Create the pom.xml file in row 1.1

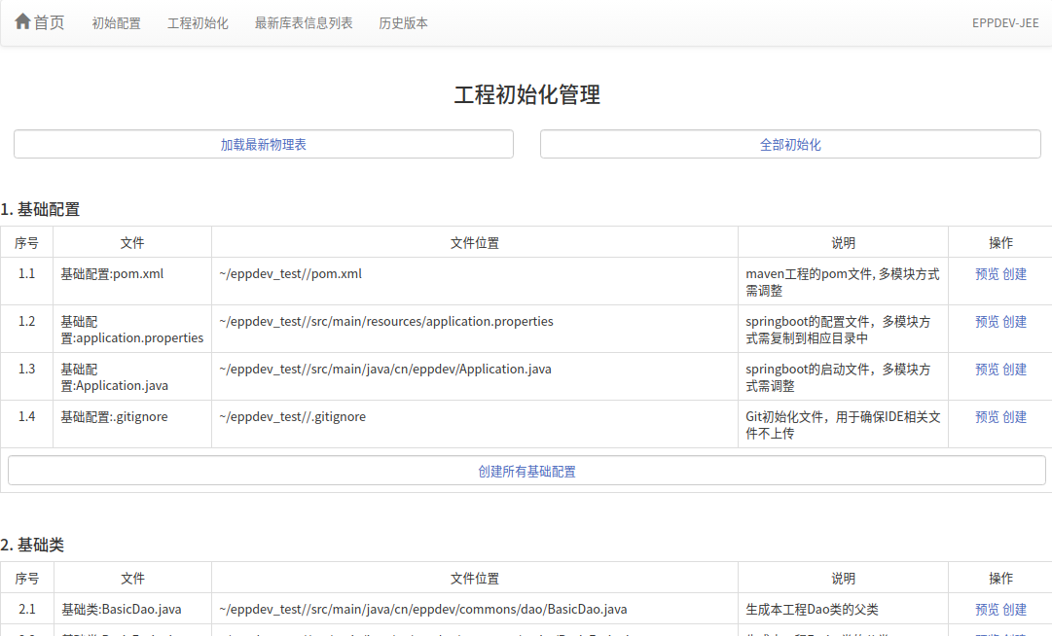tap(1014, 274)
